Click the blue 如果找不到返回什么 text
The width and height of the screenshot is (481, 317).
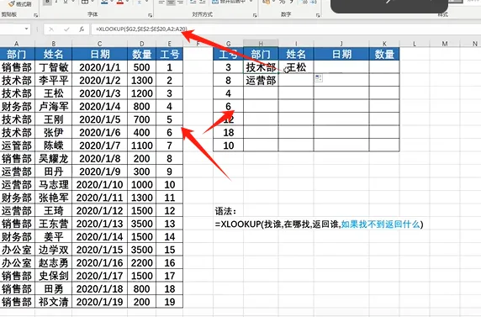point(380,225)
